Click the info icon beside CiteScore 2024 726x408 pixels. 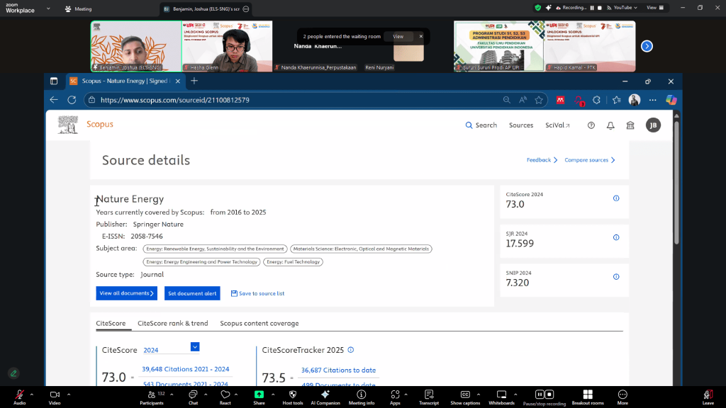(616, 198)
